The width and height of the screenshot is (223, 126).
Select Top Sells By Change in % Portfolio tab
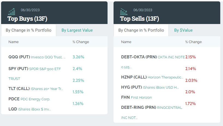pyautogui.click(x=141, y=30)
